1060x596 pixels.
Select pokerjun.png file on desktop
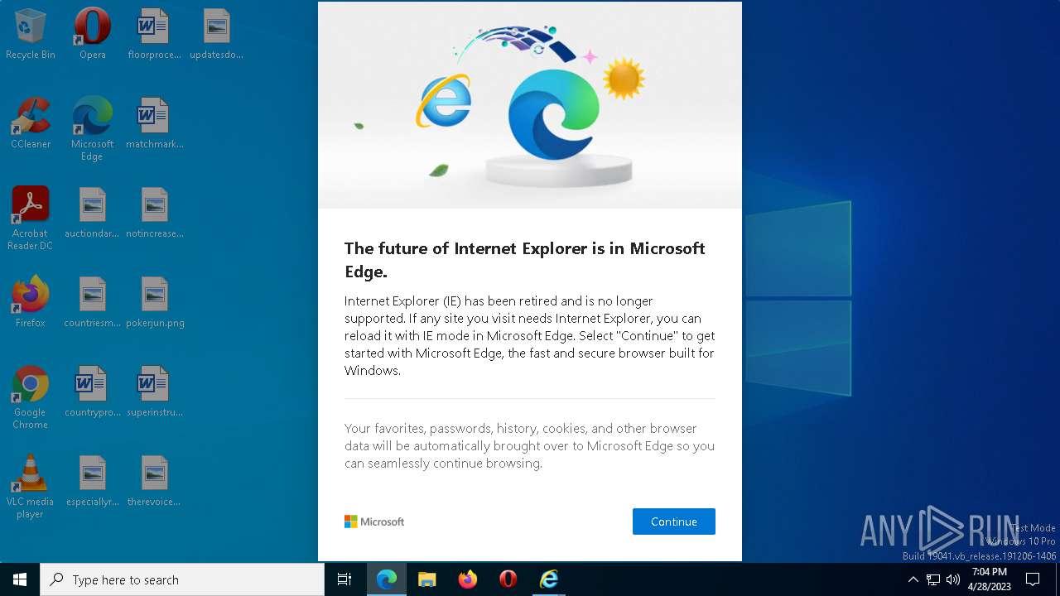click(x=154, y=302)
